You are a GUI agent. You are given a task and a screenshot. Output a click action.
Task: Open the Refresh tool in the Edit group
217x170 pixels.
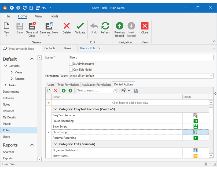click(x=105, y=28)
